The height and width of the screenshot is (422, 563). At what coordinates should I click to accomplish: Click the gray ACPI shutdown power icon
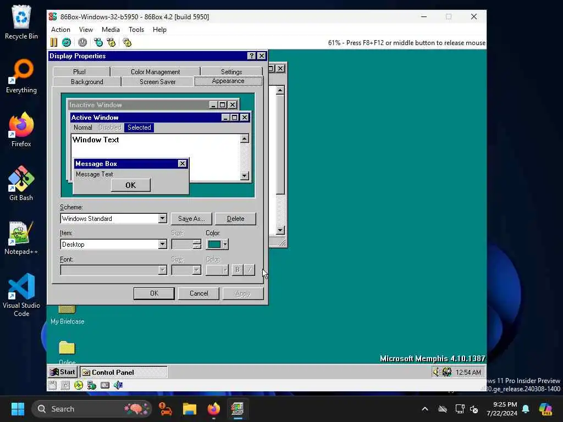(x=82, y=42)
